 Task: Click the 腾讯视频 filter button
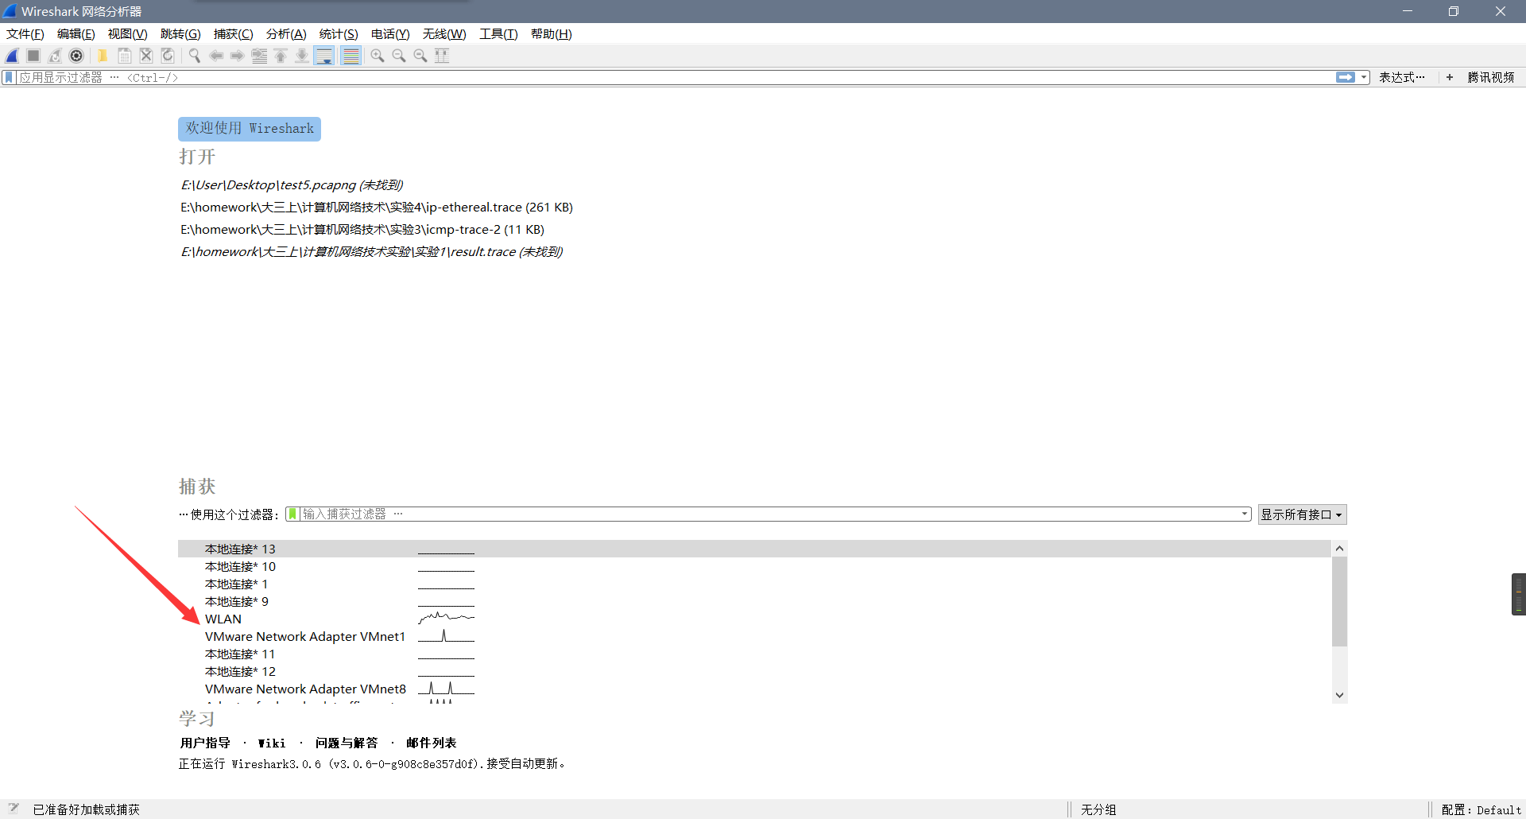point(1491,77)
